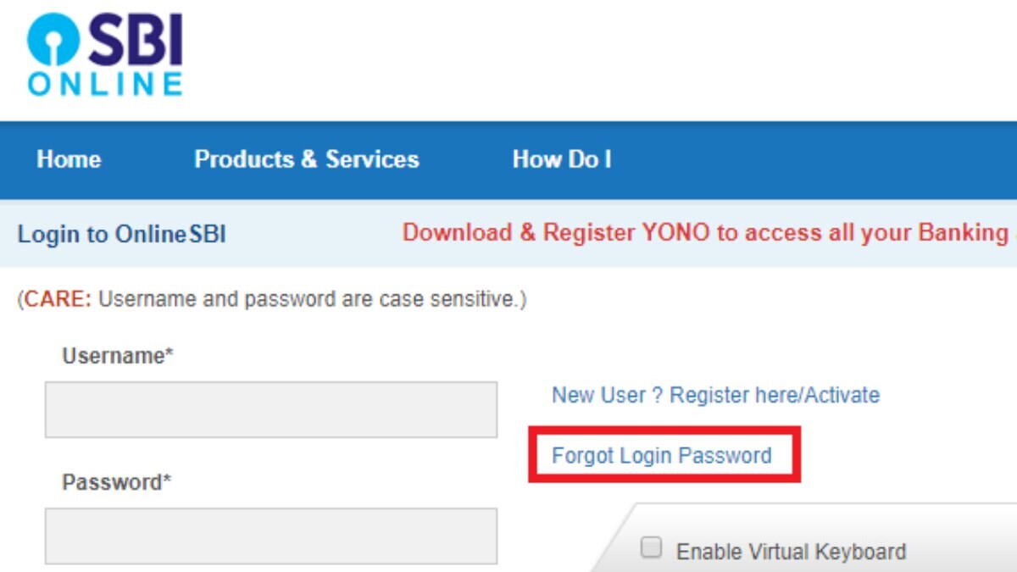Tick the Enable Virtual Keyboard checkbox
The width and height of the screenshot is (1017, 572).
(x=651, y=548)
